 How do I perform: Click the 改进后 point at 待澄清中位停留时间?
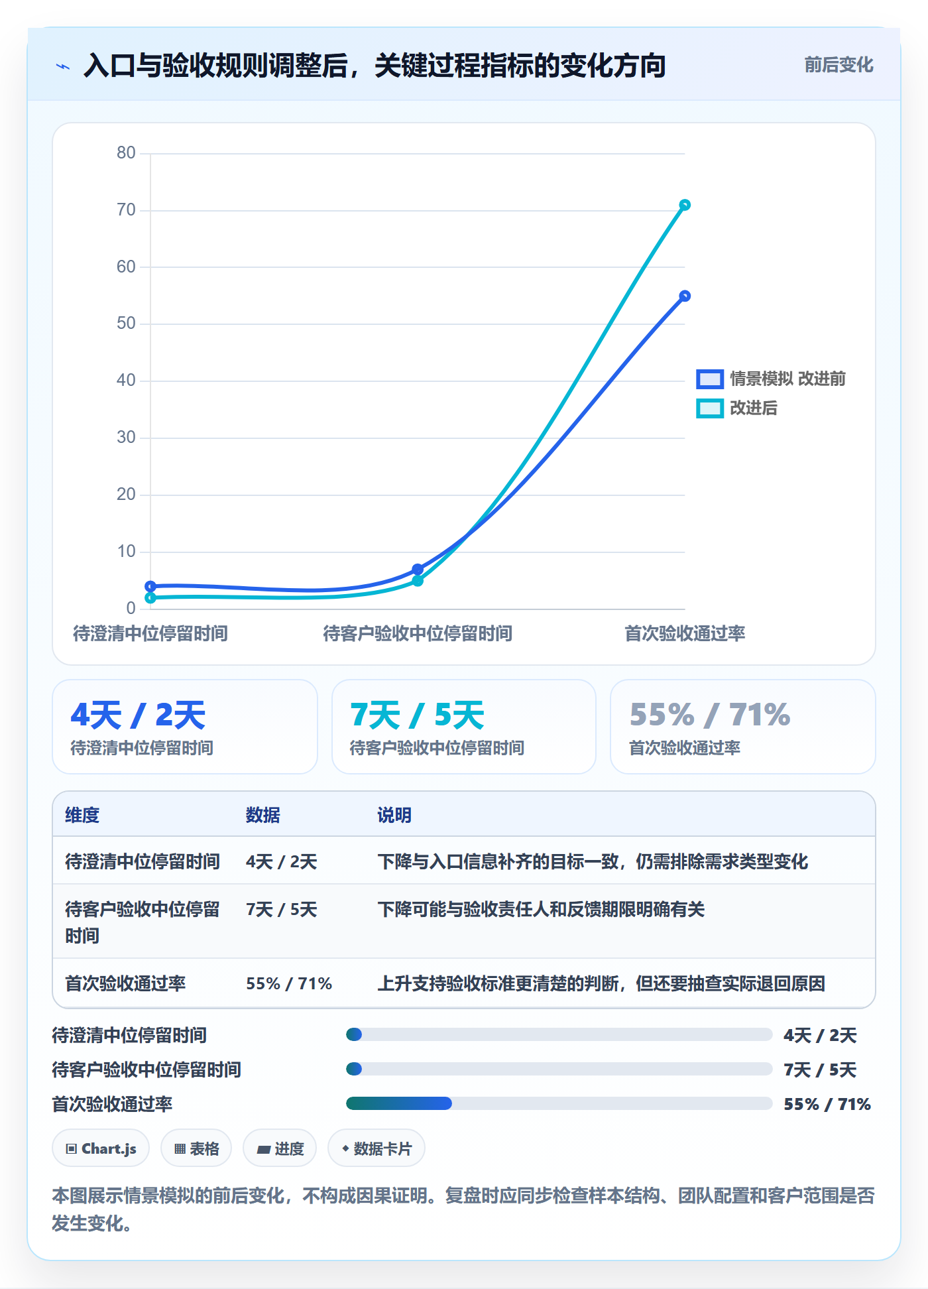[x=150, y=597]
